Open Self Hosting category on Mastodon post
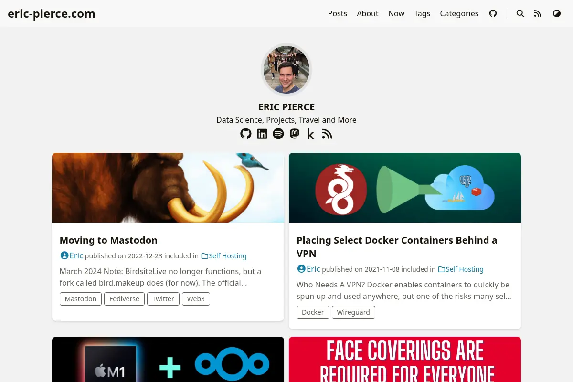 [224, 256]
